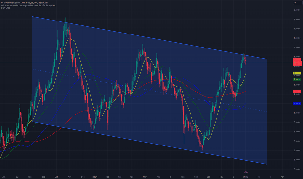This screenshot has width=303, height=179.
Task: Select the Vol indicator legend line
Action: 28,6
